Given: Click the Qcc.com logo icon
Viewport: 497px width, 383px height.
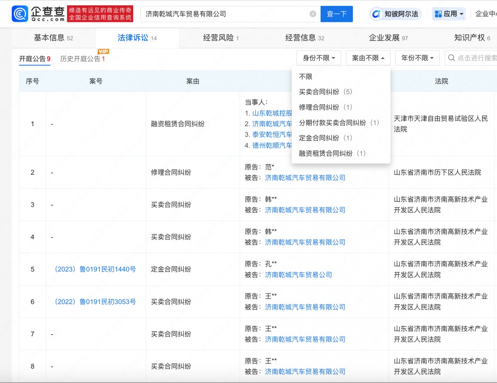Looking at the screenshot, I should pos(19,14).
